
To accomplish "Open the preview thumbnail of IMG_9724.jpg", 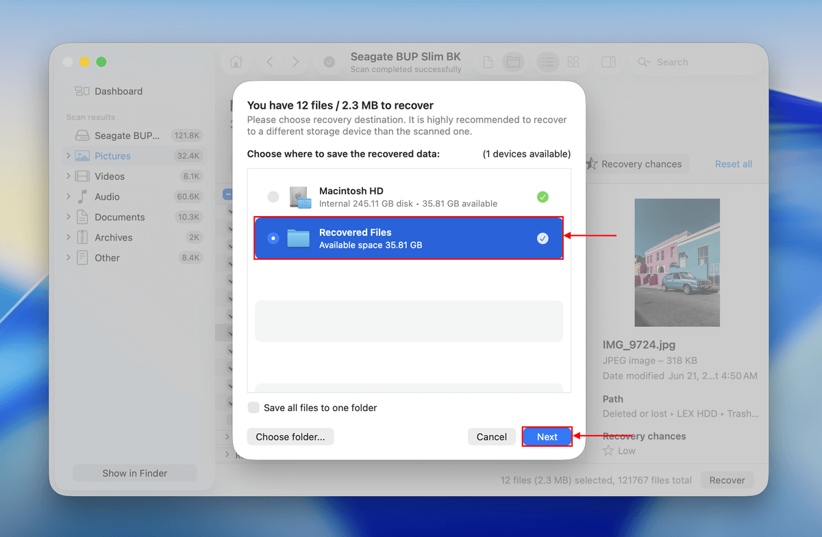I will tap(677, 262).
